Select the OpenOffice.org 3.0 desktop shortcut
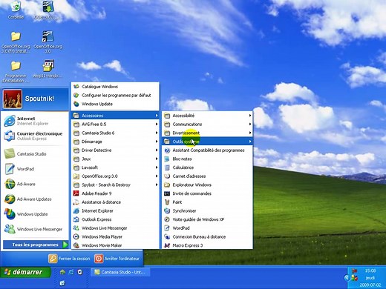Image resolution: width=386 pixels, height=289 pixels. click(x=48, y=41)
